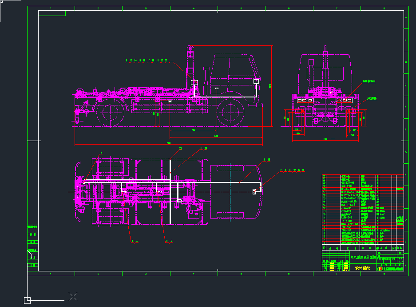Viewport: 416px width, 307px height.
Task: Click the yellow 设计图纸 title text
Action: tap(363, 268)
